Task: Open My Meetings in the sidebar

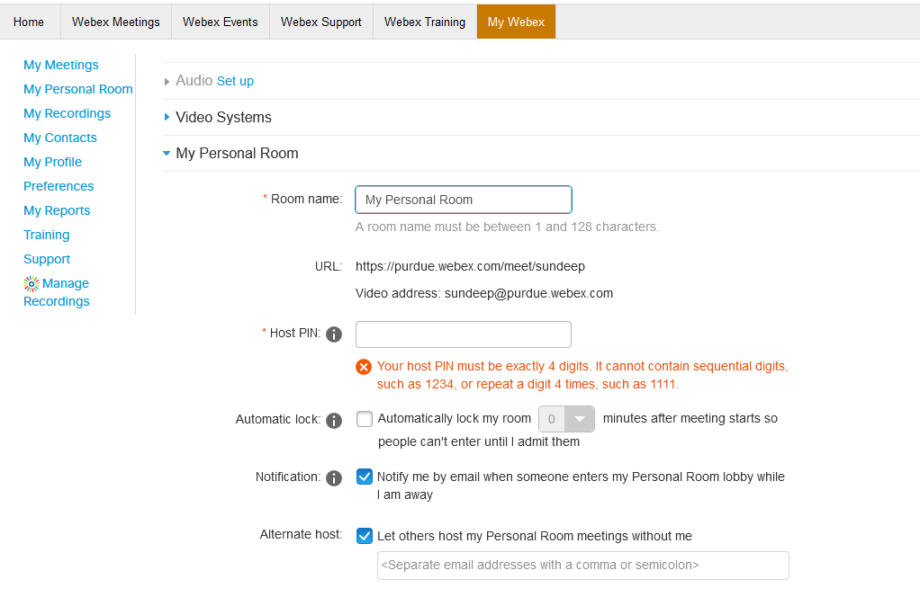Action: [61, 65]
